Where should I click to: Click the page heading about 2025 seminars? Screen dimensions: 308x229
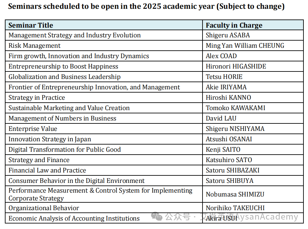(146, 6)
